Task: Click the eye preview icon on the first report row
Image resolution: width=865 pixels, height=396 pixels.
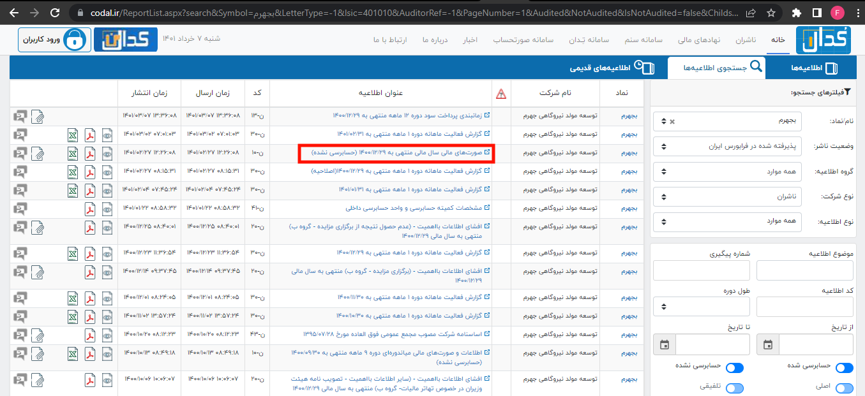Action: click(x=107, y=135)
